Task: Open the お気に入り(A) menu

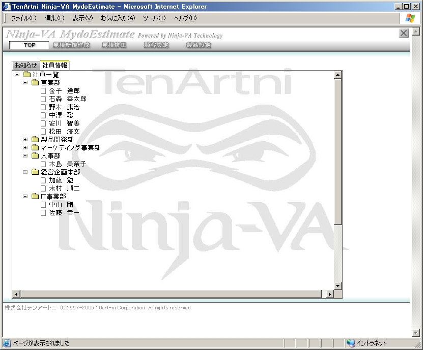Action: (x=118, y=18)
